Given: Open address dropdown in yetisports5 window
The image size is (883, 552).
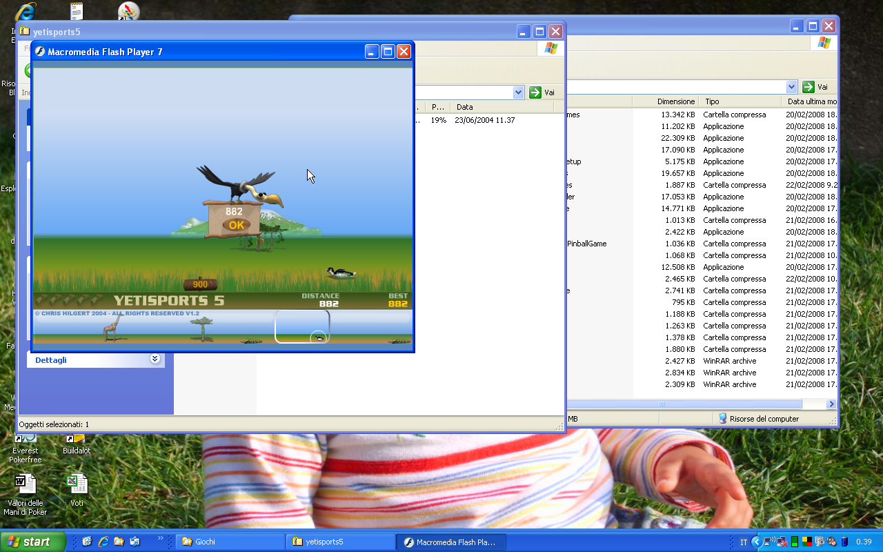Looking at the screenshot, I should [519, 92].
